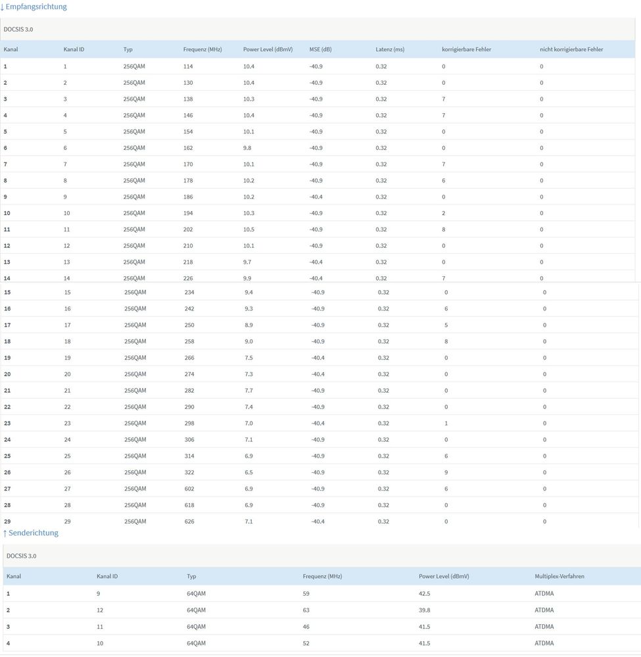The height and width of the screenshot is (657, 641).
Task: Select the upstream frequency 46 cell
Action: click(306, 627)
